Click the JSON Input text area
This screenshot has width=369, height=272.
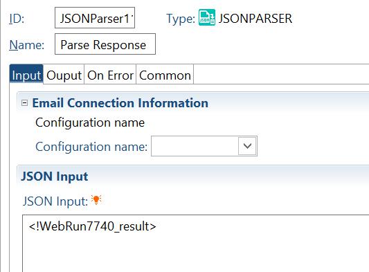click(x=195, y=244)
